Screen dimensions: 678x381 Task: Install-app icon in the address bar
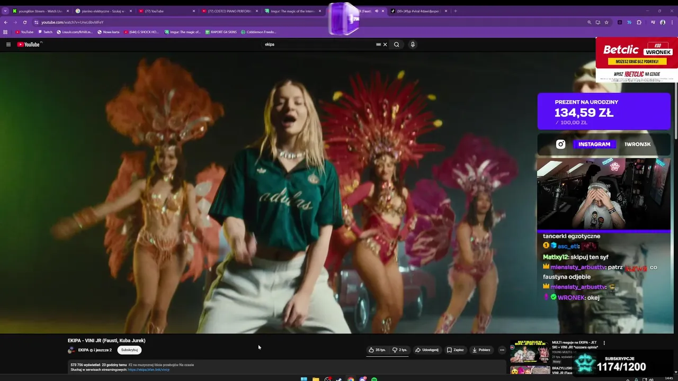597,22
